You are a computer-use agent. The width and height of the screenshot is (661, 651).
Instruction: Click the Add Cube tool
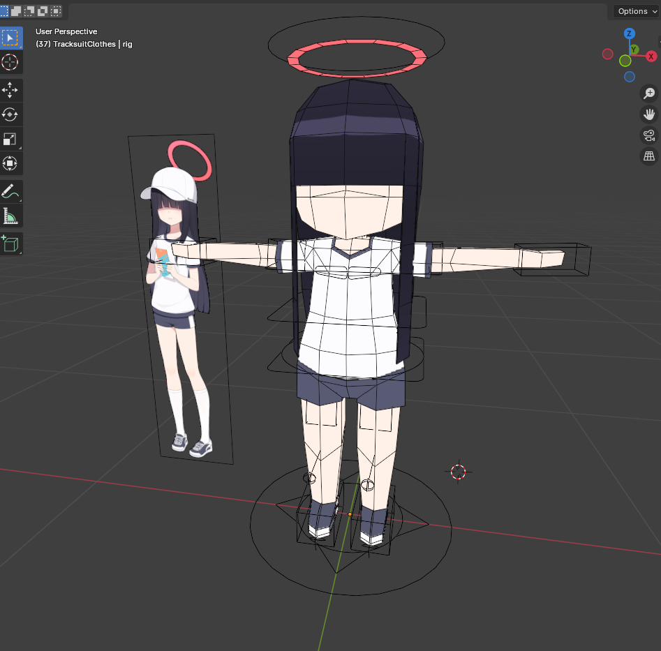tap(10, 244)
